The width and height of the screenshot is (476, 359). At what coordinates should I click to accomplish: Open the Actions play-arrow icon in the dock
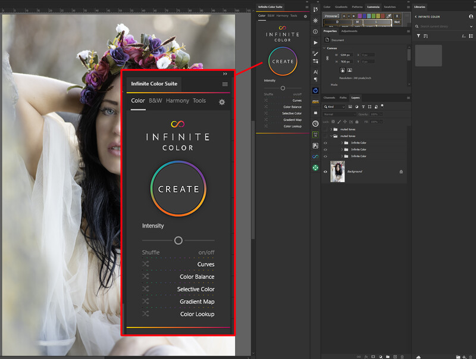click(315, 43)
